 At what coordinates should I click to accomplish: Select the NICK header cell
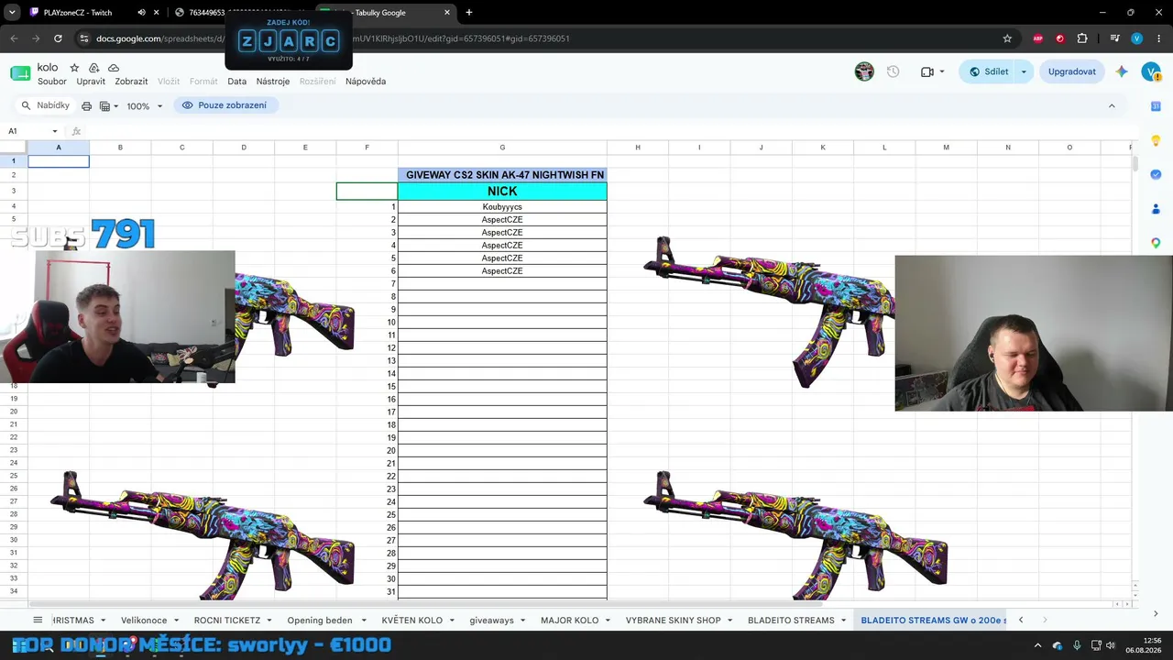click(x=502, y=191)
